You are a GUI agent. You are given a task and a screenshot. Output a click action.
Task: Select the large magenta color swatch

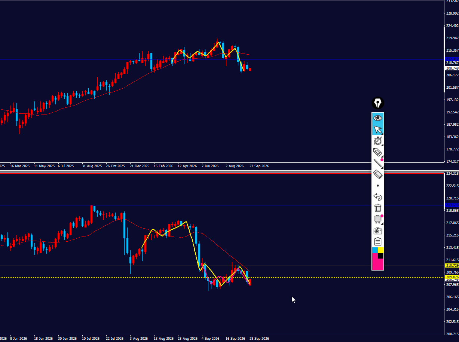(x=377, y=262)
